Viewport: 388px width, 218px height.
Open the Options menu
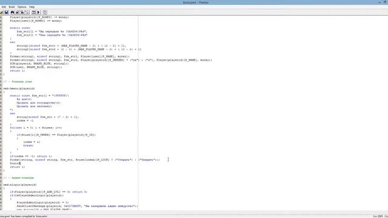22,7
